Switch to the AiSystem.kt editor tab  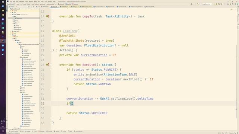(111, 7)
